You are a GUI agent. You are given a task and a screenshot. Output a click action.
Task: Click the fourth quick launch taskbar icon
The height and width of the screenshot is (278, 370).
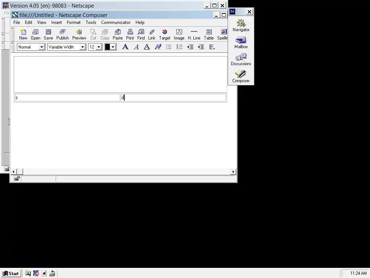(x=52, y=273)
